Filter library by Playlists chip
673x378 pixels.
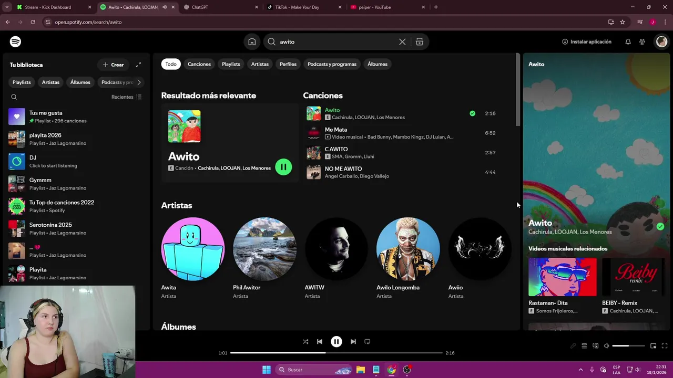tap(22, 82)
